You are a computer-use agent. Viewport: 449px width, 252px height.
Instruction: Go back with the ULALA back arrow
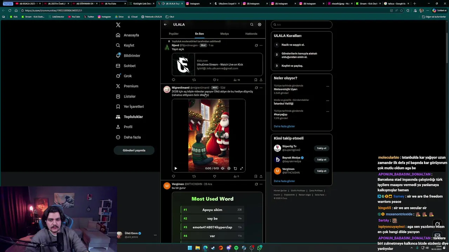165,24
